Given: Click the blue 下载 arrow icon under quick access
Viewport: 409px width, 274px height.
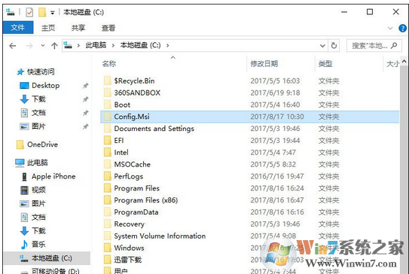Looking at the screenshot, I should (24, 99).
